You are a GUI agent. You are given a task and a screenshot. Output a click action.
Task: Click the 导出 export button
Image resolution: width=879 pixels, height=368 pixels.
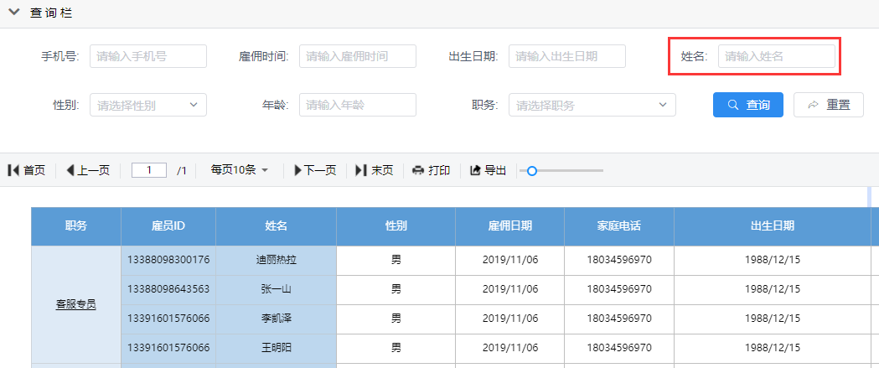489,170
